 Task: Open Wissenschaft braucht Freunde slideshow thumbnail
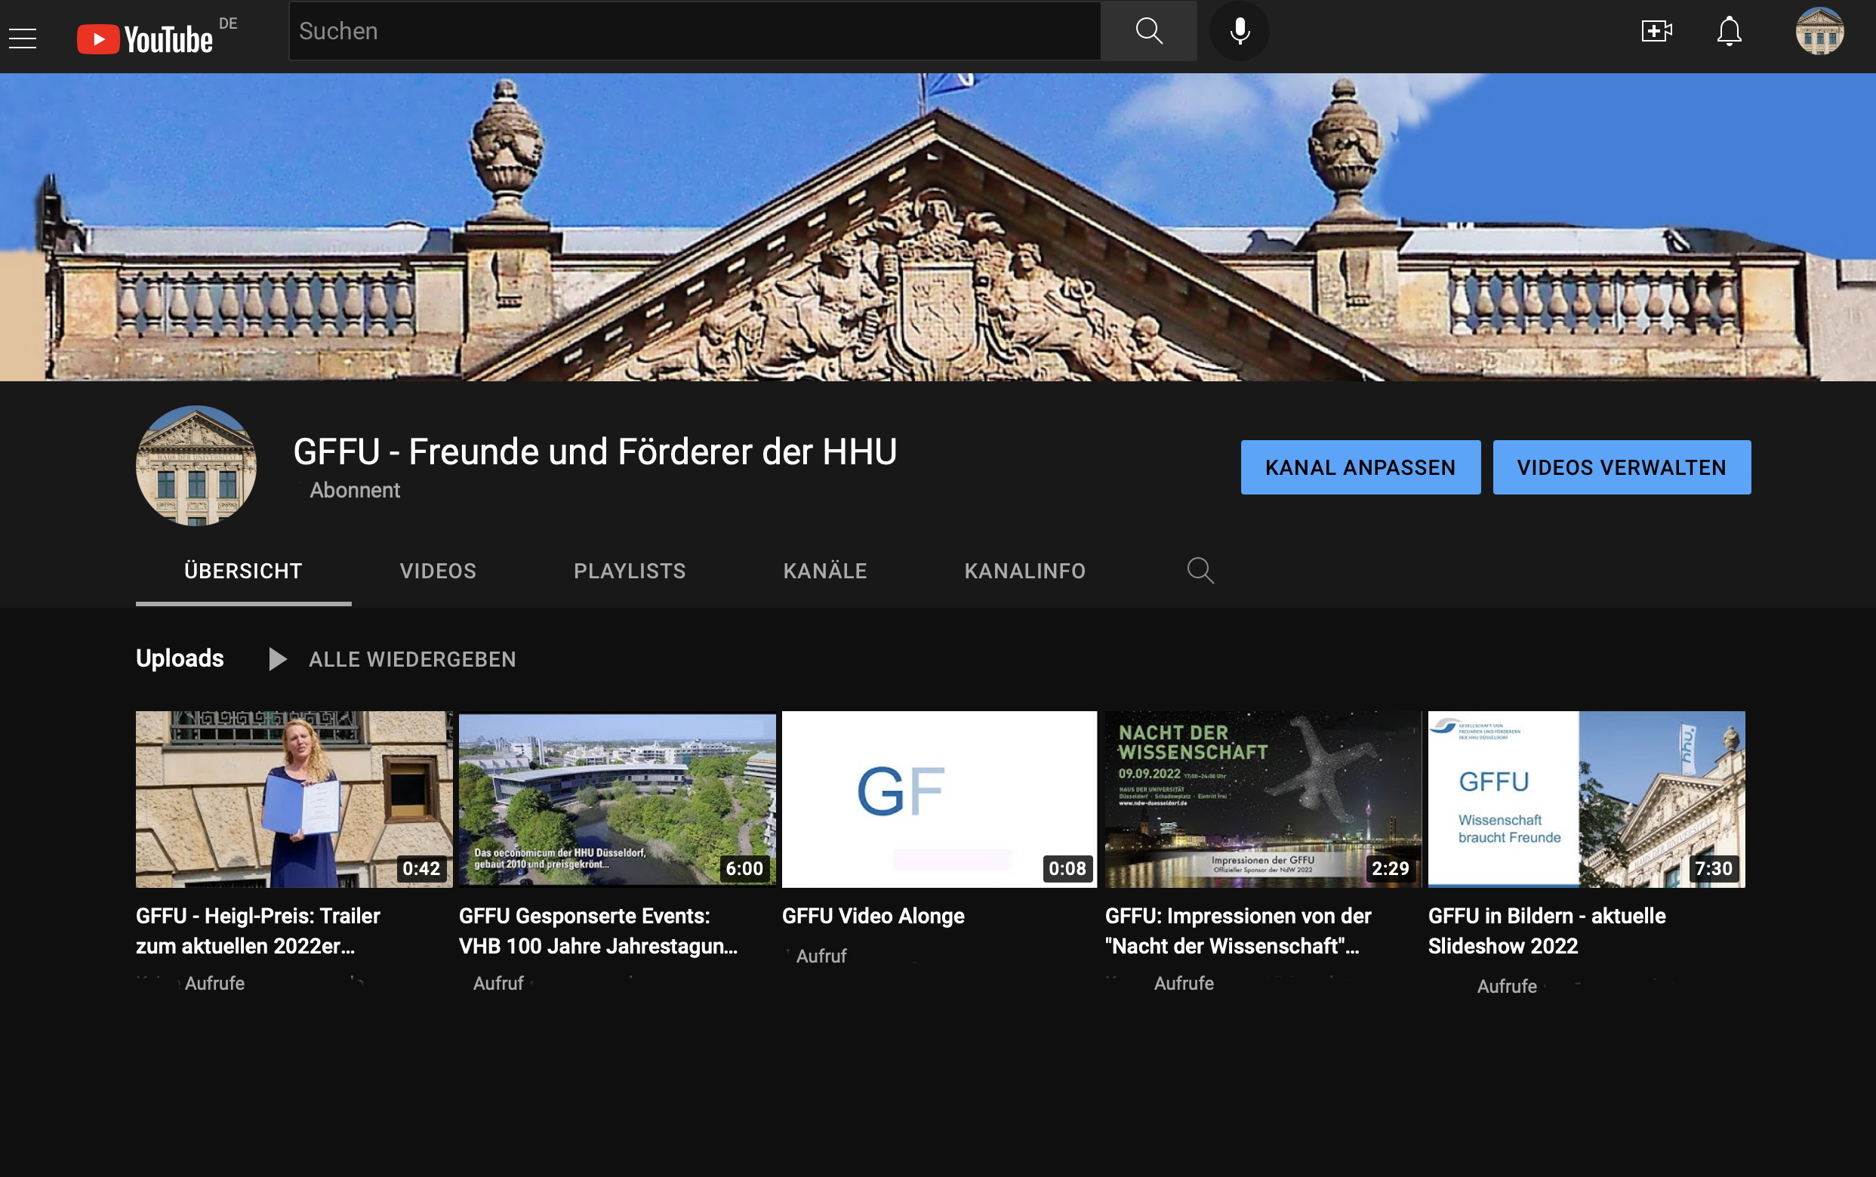click(1586, 799)
